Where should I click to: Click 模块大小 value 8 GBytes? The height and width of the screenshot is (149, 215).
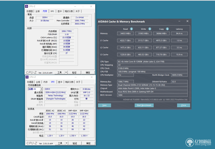coord(87,89)
